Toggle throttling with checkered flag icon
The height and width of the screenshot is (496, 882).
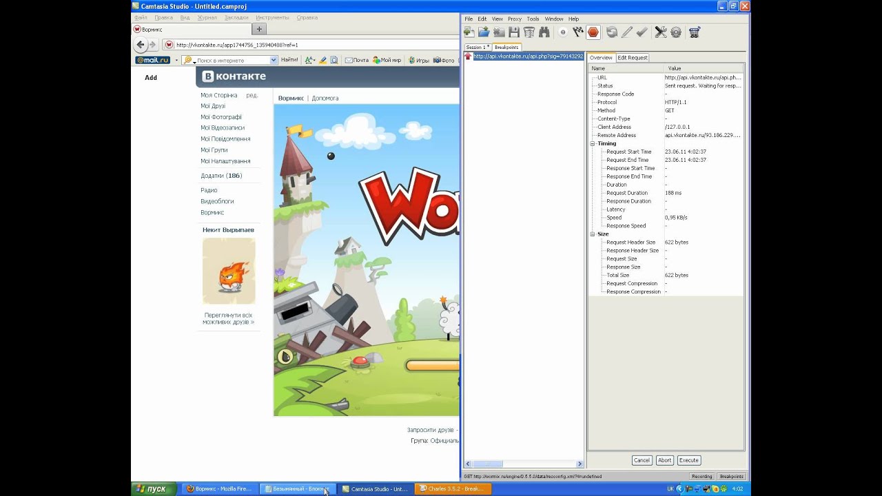[x=578, y=32]
